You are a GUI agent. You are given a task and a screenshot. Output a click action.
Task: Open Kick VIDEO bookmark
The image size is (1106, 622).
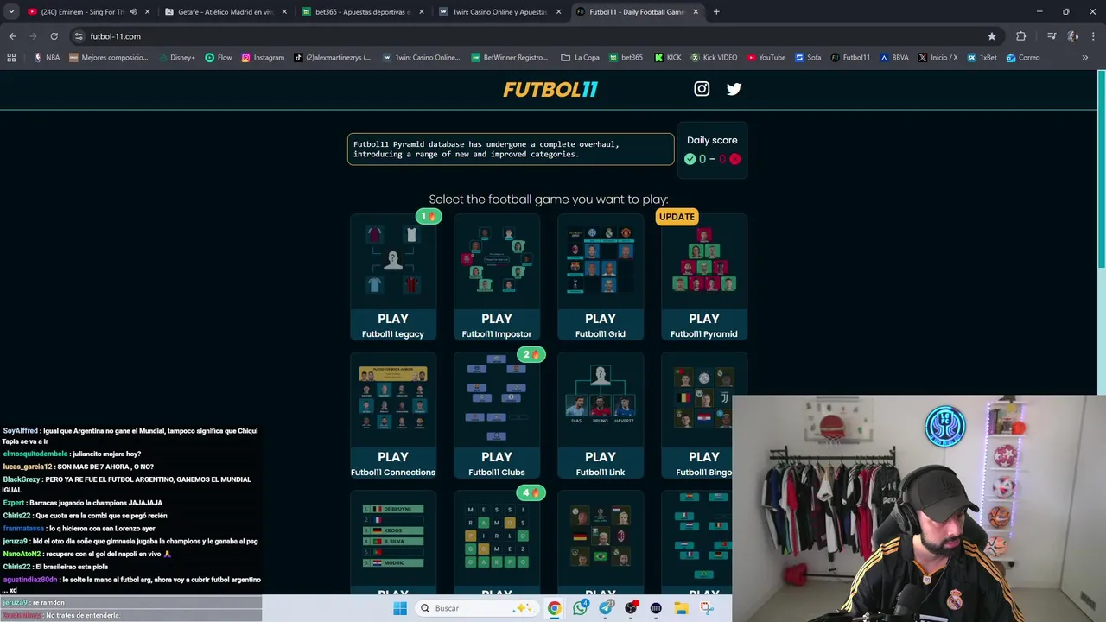click(x=714, y=58)
